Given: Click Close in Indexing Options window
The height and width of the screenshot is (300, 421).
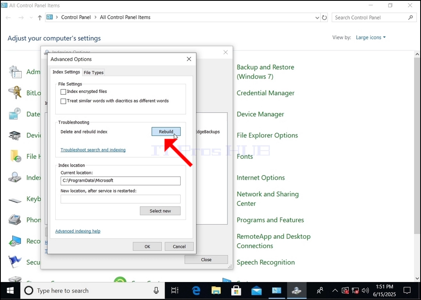Looking at the screenshot, I should (x=206, y=259).
